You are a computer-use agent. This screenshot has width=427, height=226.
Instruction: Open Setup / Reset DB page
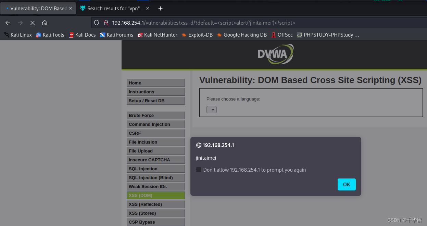[x=156, y=101]
